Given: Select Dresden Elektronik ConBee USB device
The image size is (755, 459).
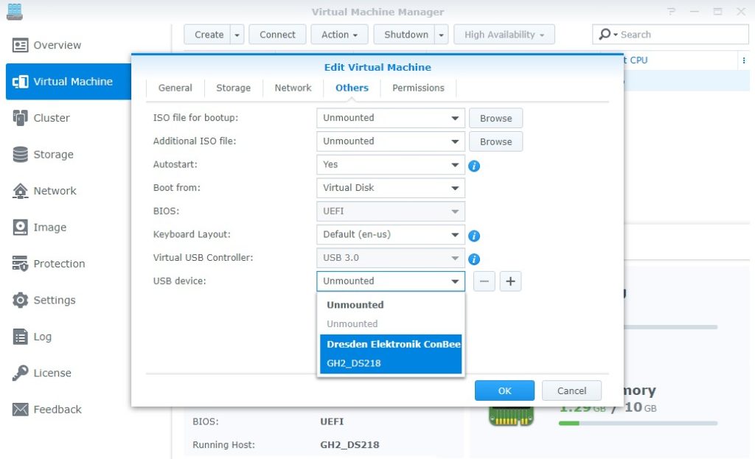Looking at the screenshot, I should (x=390, y=344).
